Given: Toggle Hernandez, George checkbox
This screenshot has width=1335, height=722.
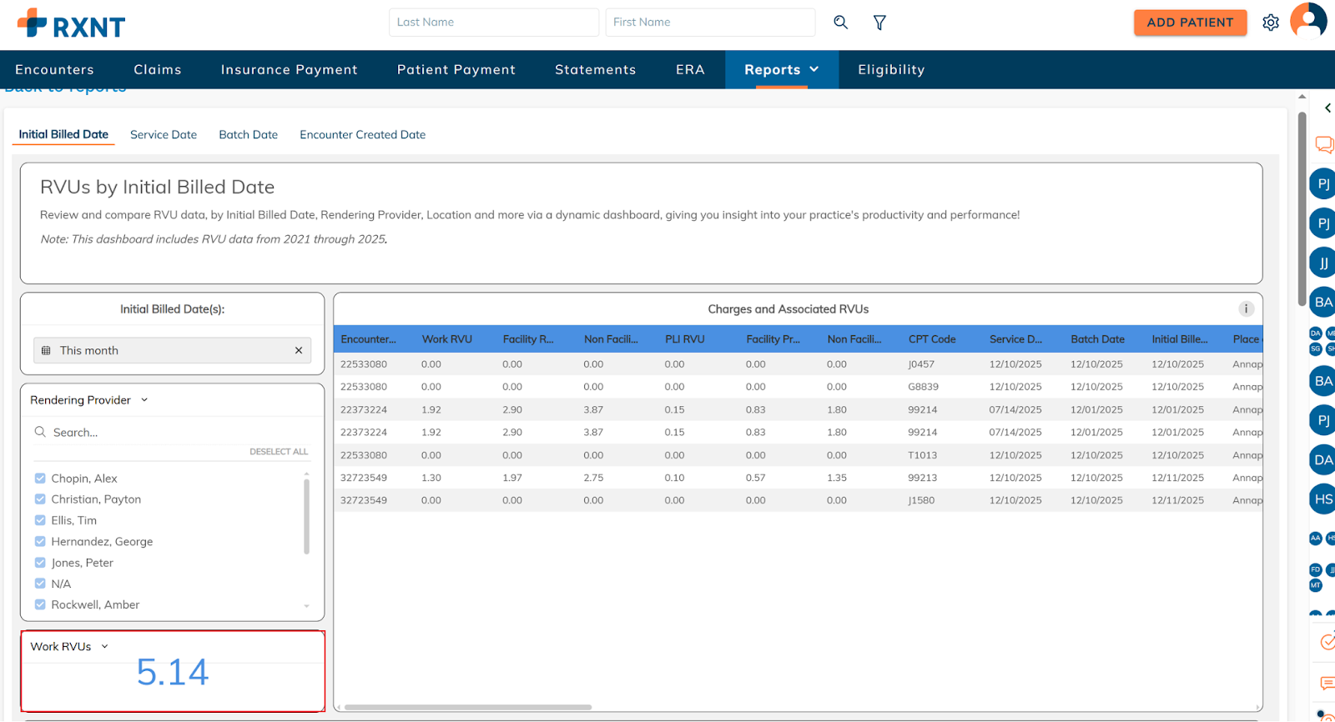Looking at the screenshot, I should tap(40, 542).
